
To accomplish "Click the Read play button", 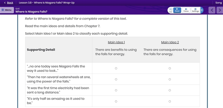I will [177, 10].
